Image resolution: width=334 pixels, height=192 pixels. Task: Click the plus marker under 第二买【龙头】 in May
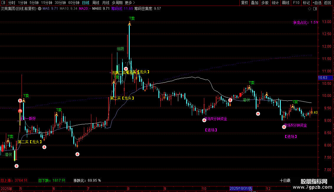(44, 147)
